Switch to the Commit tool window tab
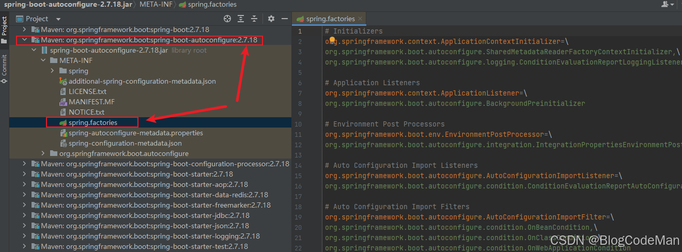682x252 pixels. (4, 69)
